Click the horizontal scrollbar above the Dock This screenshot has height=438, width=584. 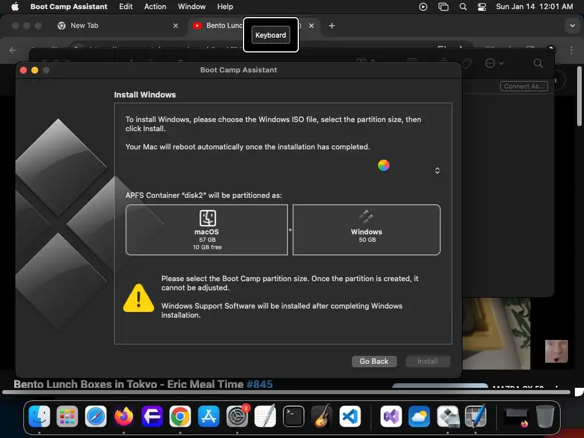pos(286,392)
